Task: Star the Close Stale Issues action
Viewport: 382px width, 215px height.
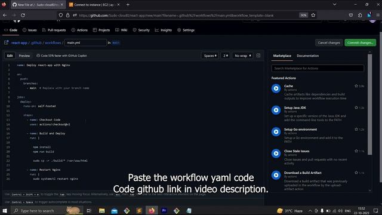Action: (356, 151)
